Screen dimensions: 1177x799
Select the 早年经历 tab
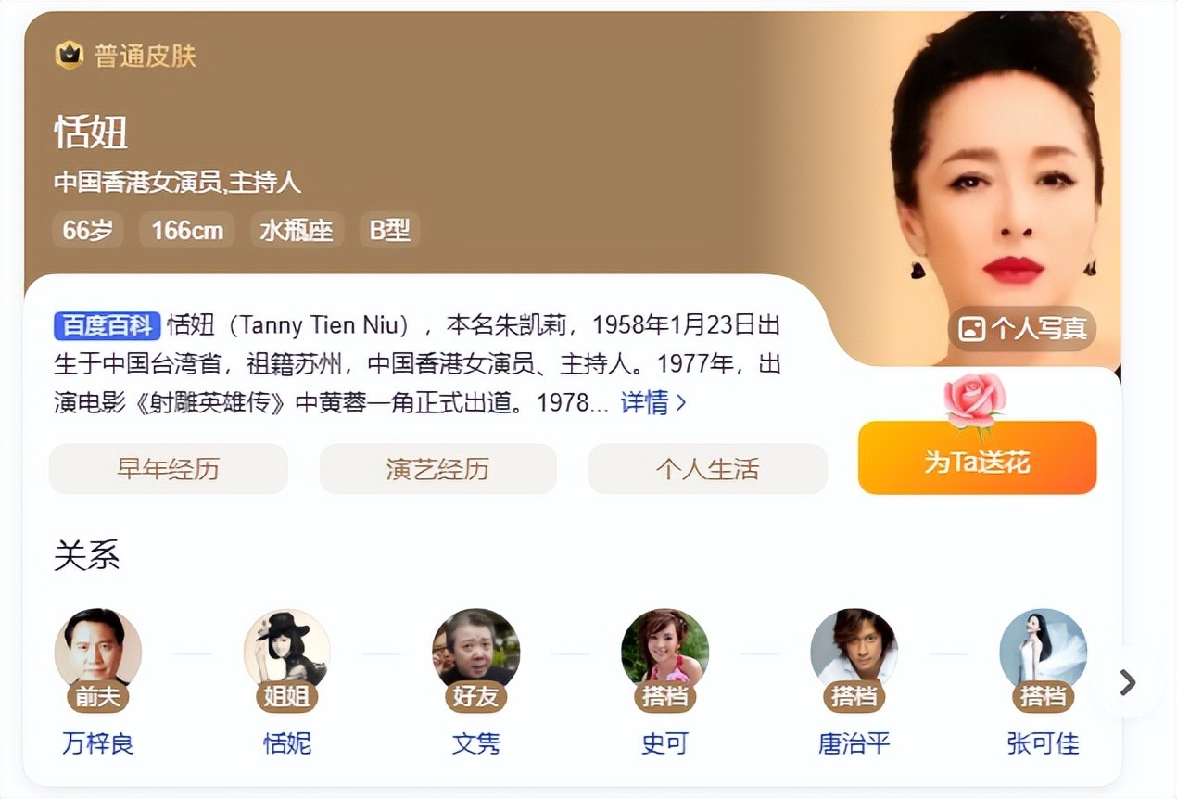[168, 469]
